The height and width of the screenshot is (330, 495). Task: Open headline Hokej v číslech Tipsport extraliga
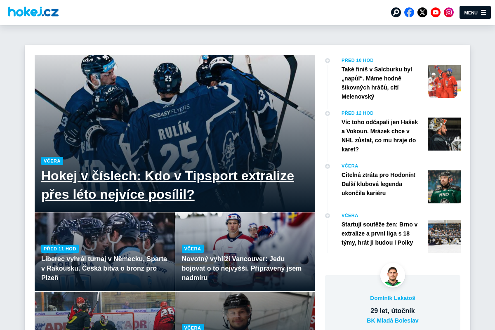point(167,185)
